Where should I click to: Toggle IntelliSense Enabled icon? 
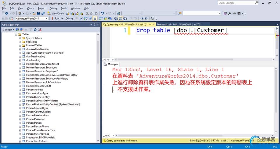(95, 18)
